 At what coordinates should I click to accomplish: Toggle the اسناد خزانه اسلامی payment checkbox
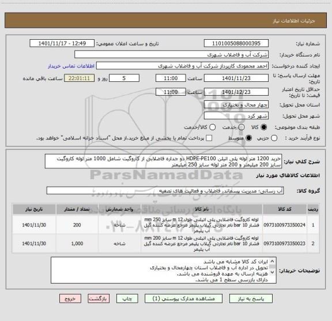click(209, 138)
